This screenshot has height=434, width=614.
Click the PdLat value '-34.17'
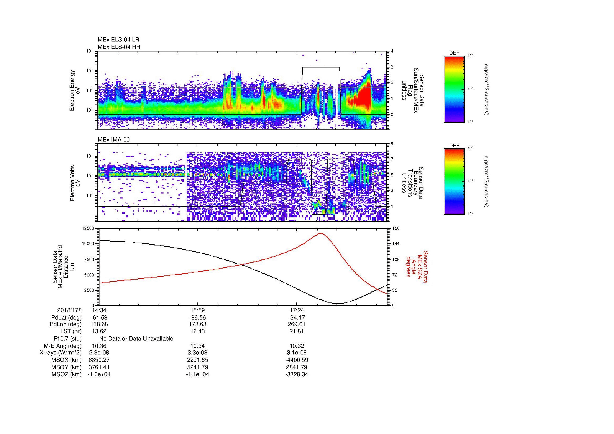pos(297,318)
